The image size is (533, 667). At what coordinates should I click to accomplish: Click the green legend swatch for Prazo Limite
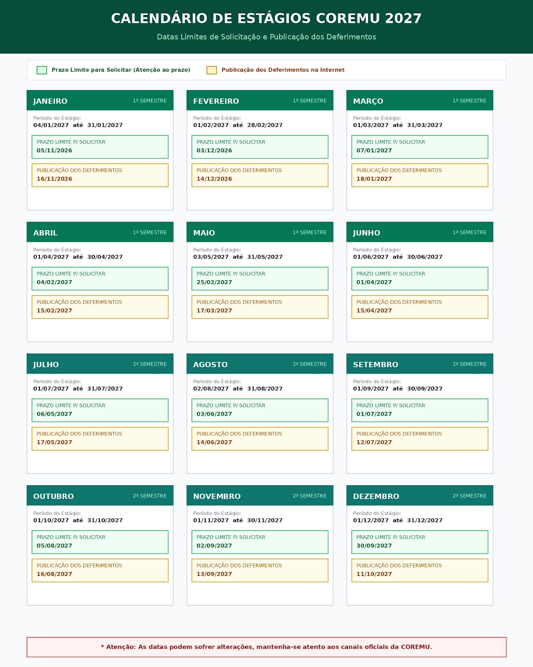coord(42,70)
